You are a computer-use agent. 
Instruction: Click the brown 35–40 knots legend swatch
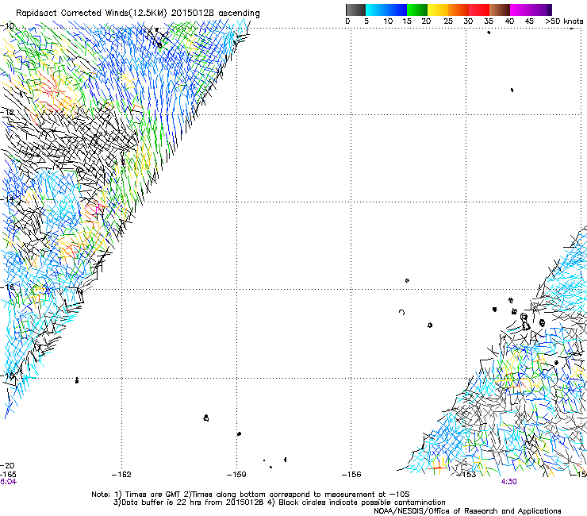click(500, 10)
